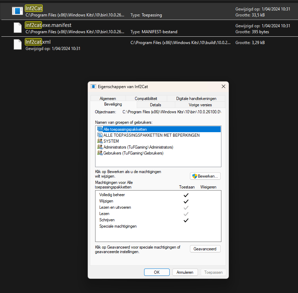The width and height of the screenshot is (298, 293).
Task: Click the Alle toepassingspakketten group icon
Action: coord(100,129)
